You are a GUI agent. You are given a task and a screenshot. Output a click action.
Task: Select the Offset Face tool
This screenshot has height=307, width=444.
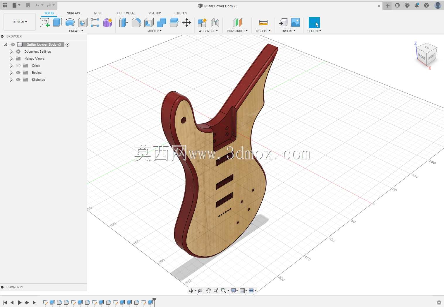click(x=174, y=23)
